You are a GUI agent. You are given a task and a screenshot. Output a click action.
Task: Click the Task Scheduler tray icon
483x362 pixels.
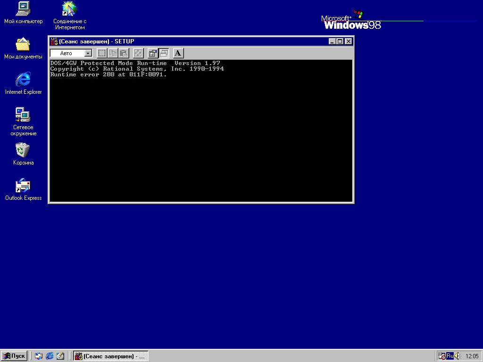[441, 356]
